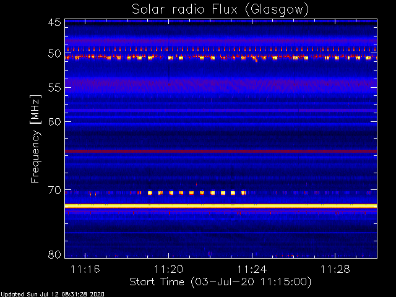Viewport: 396px width, 297px height.
Task: Click the dark red horizontal band between 60 and 70 MHz
Action: pos(221,151)
